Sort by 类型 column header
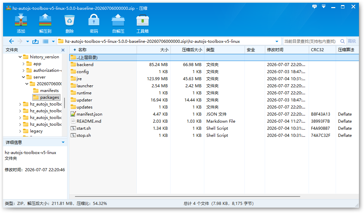The height and width of the screenshot is (213, 364). coord(225,50)
